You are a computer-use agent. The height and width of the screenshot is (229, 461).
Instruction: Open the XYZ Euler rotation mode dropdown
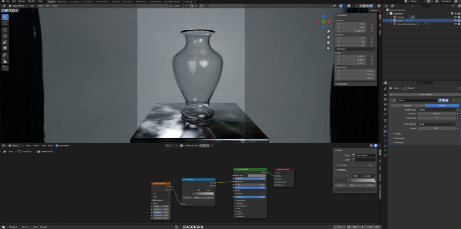[x=355, y=49]
